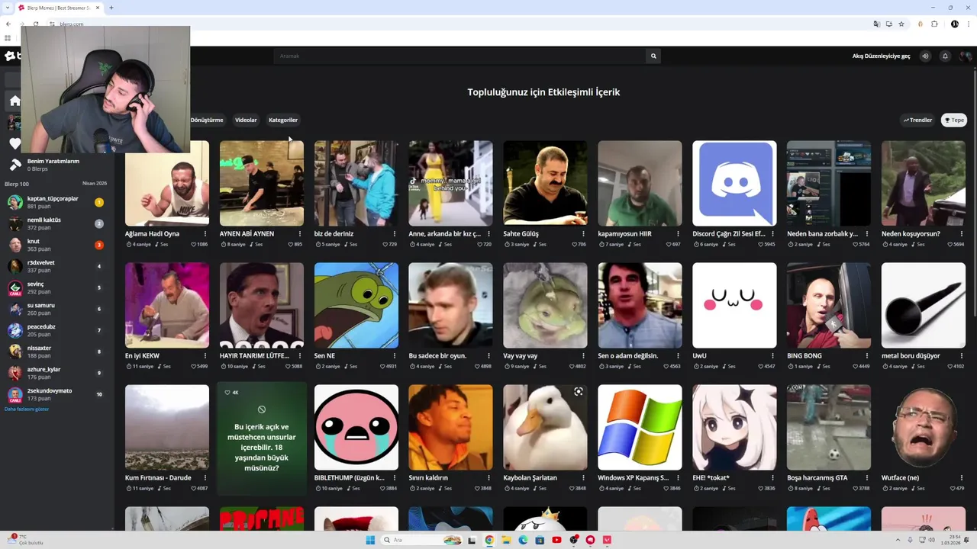Click the age-restricted content warning card
Image resolution: width=977 pixels, height=549 pixels.
pyautogui.click(x=261, y=438)
